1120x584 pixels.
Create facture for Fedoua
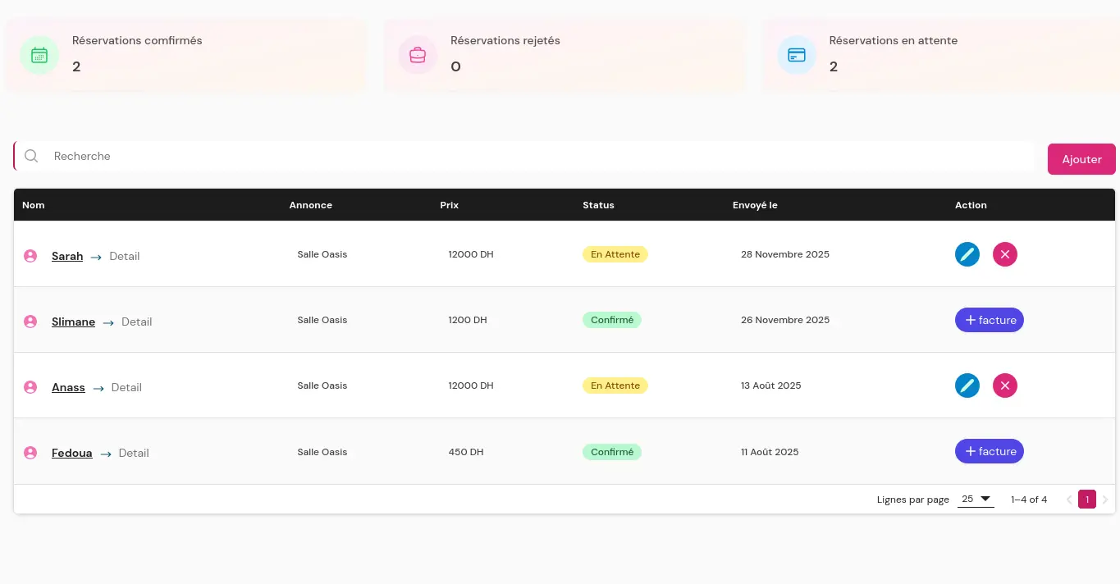pos(990,451)
